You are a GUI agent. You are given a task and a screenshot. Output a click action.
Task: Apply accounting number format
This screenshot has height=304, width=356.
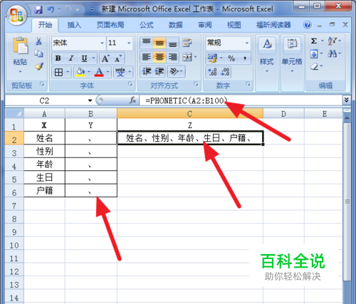212,58
